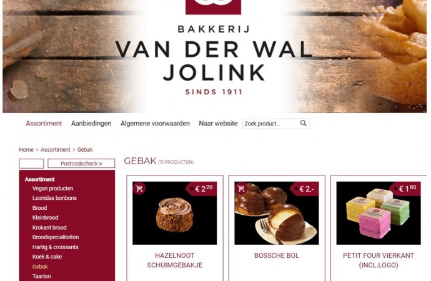Open the Bossche Bol product title

click(277, 255)
